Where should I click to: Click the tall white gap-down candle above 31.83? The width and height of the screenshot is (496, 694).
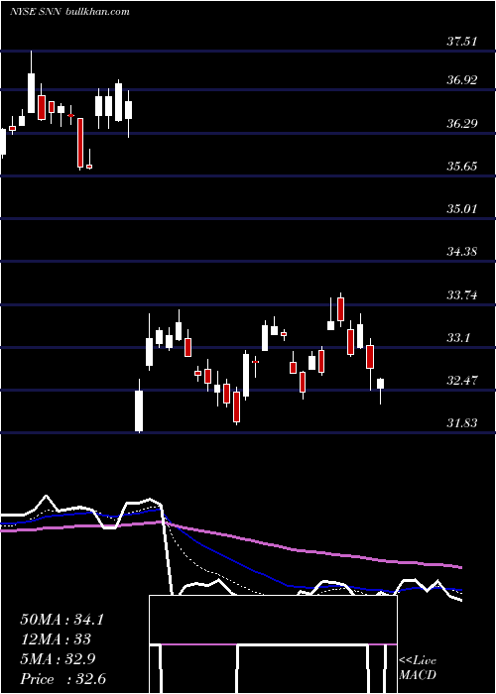pos(139,406)
